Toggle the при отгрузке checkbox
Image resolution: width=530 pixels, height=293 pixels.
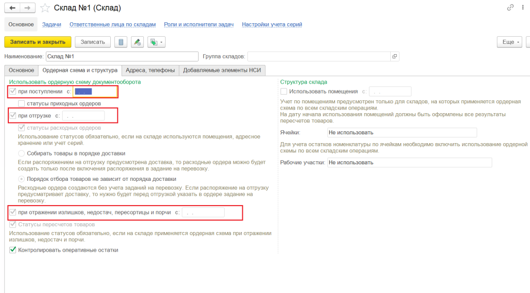13,115
